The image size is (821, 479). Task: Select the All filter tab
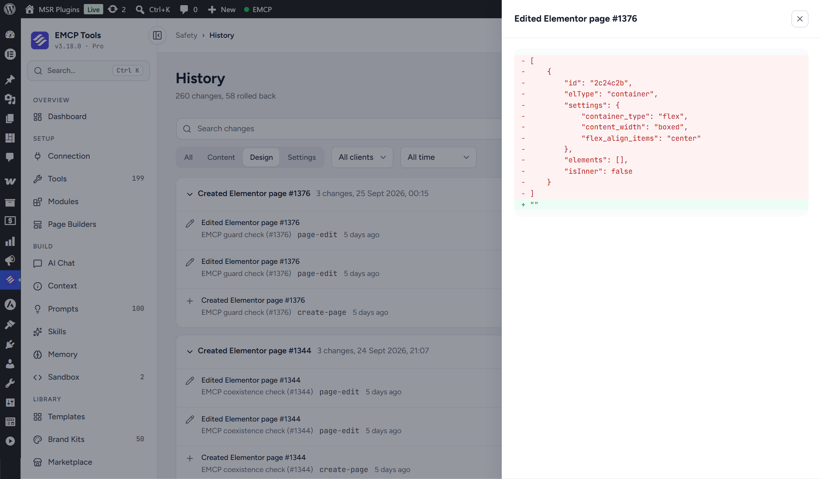[x=188, y=157]
